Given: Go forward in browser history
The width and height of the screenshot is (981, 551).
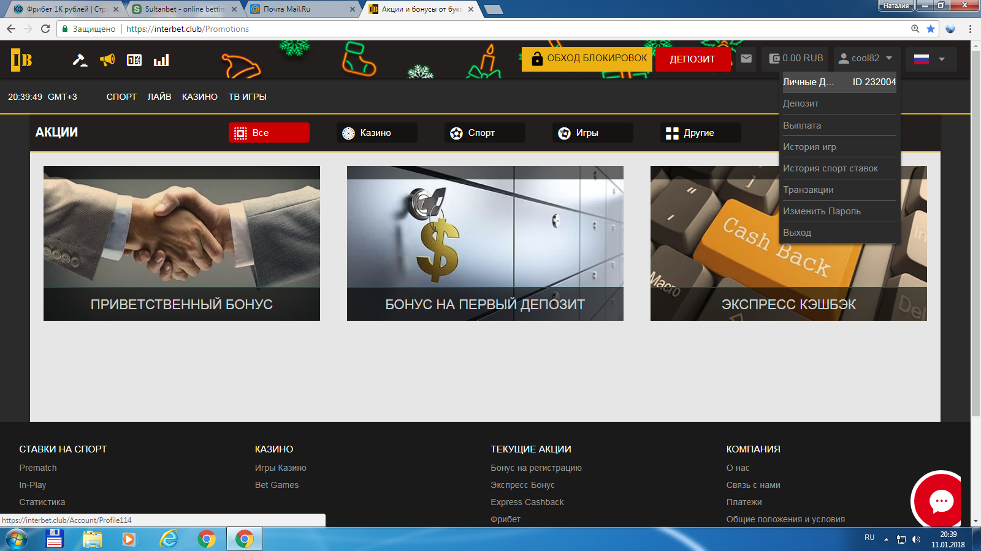Looking at the screenshot, I should point(28,29).
